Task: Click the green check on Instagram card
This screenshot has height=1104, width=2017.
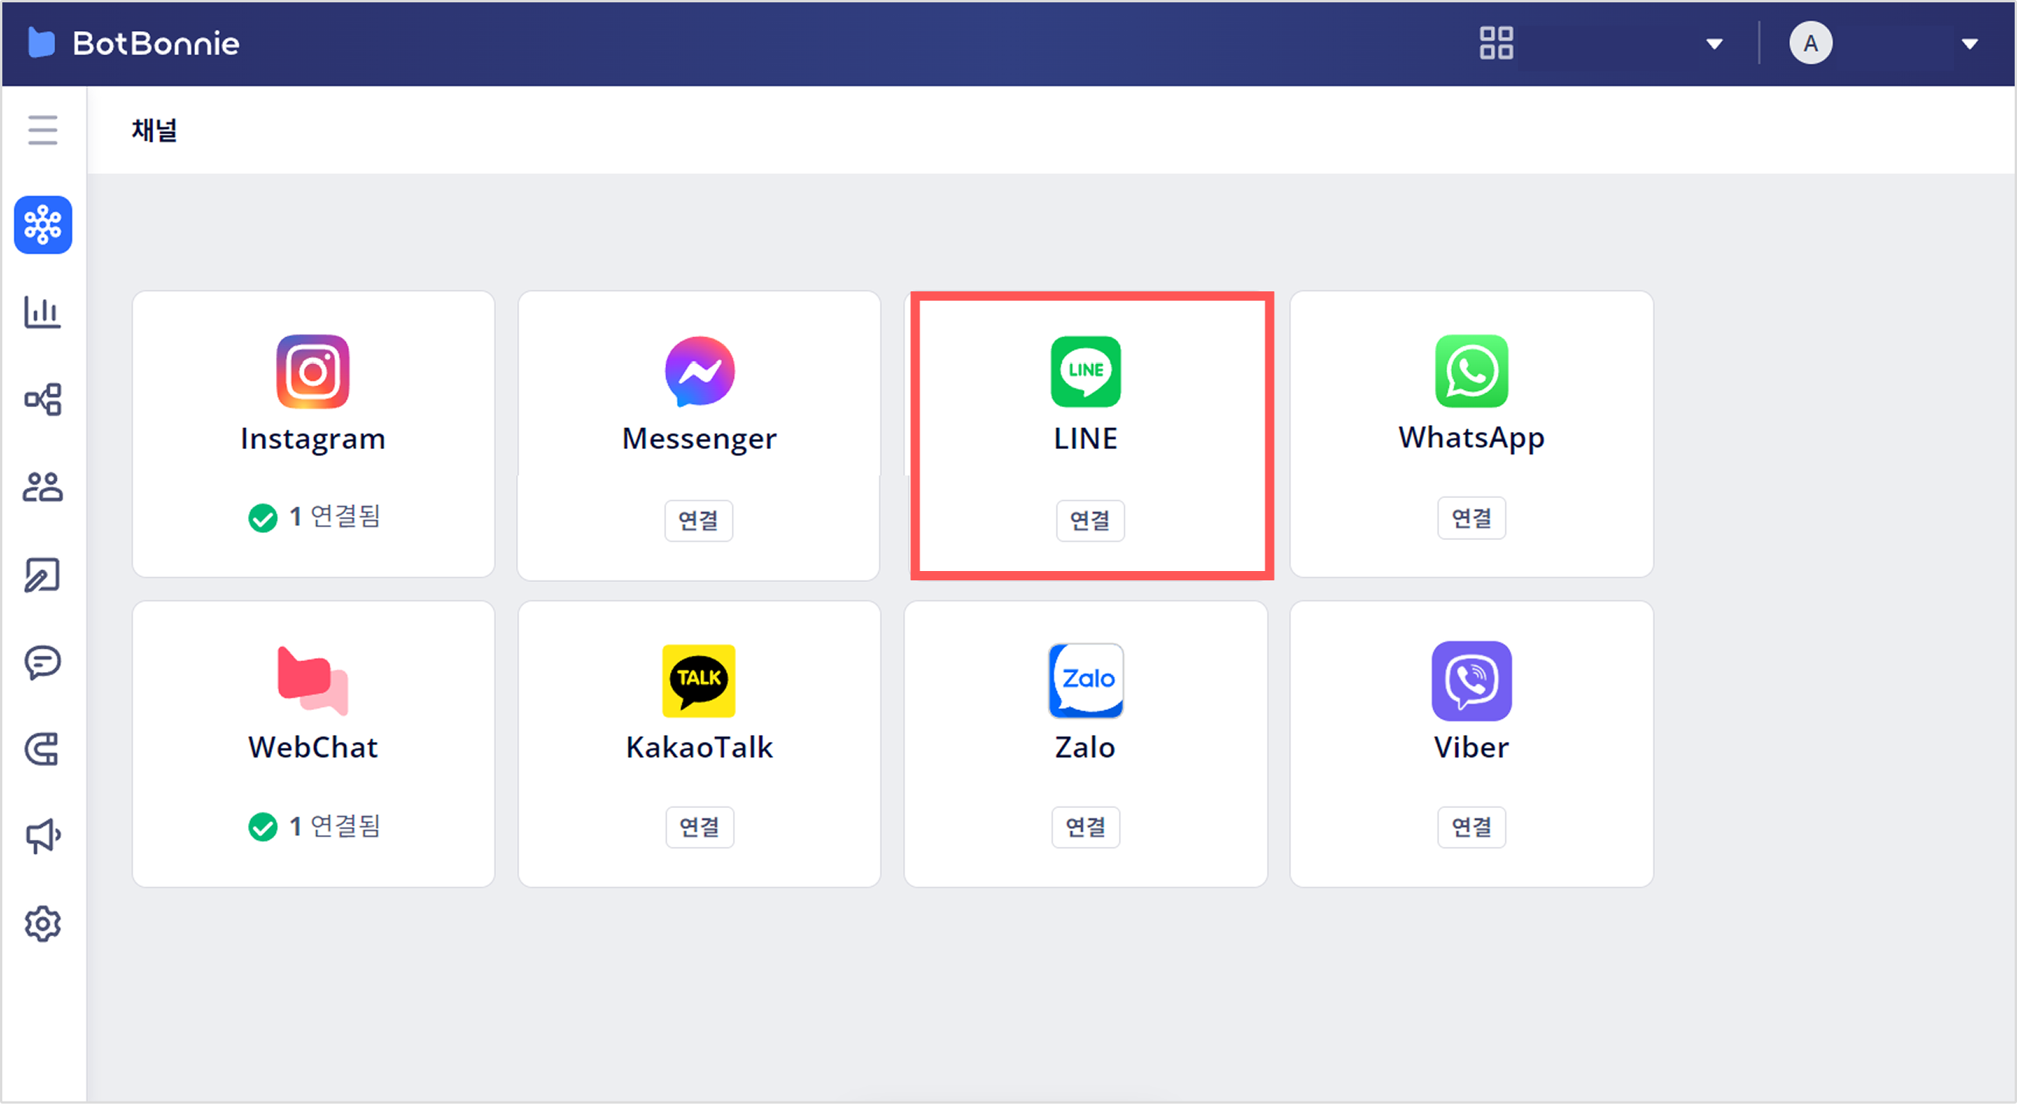Action: (263, 518)
